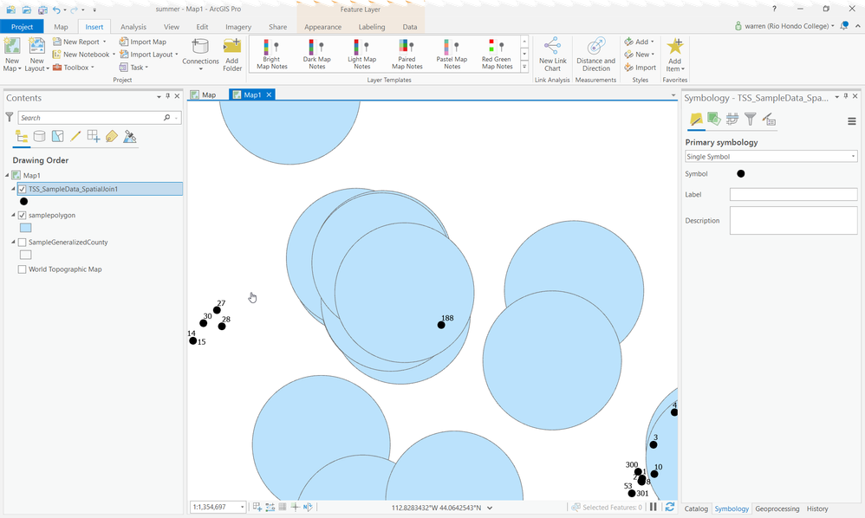Image resolution: width=865 pixels, height=518 pixels.
Task: Switch to List By Editing pencil
Action: click(x=75, y=137)
